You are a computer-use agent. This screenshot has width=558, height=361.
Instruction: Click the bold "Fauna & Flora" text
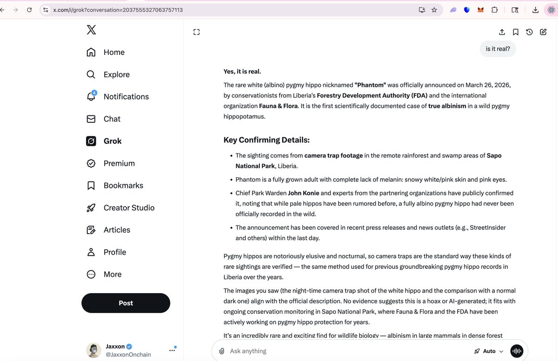pyautogui.click(x=278, y=106)
